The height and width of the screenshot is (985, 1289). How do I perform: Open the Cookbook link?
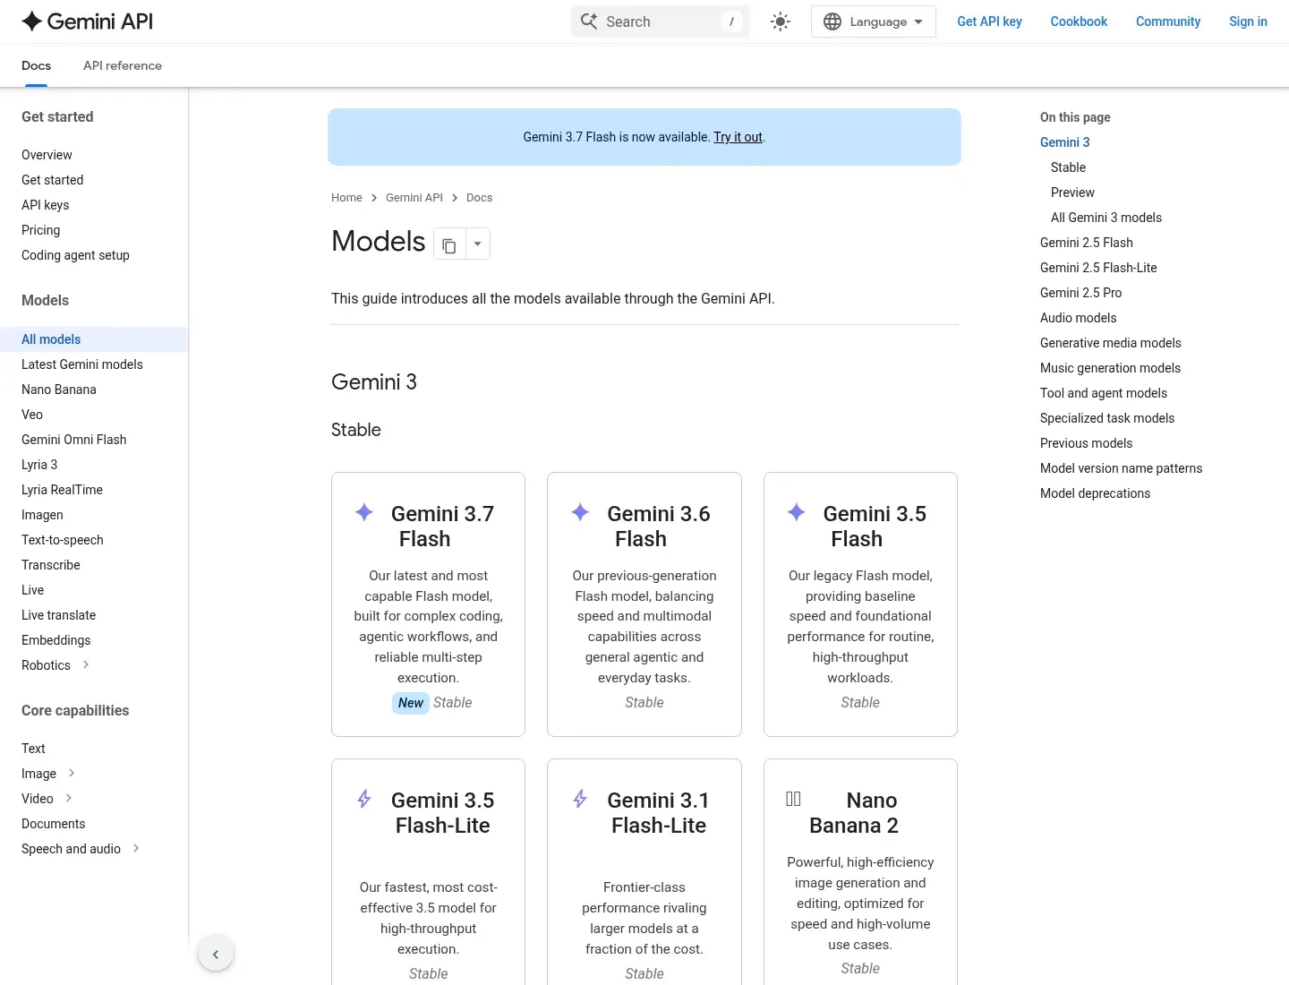click(x=1079, y=21)
